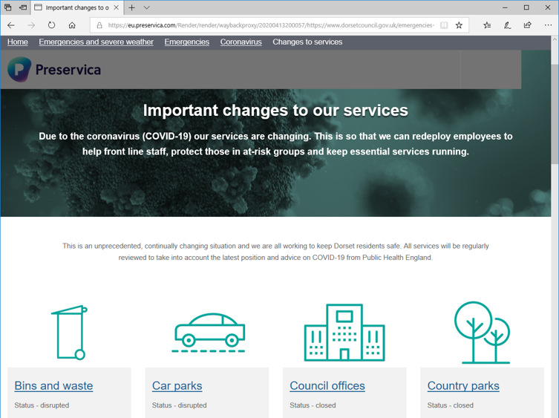The height and width of the screenshot is (418, 559).
Task: Add page to favorites with star icon
Action: (x=460, y=25)
